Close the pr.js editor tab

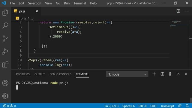(37, 11)
